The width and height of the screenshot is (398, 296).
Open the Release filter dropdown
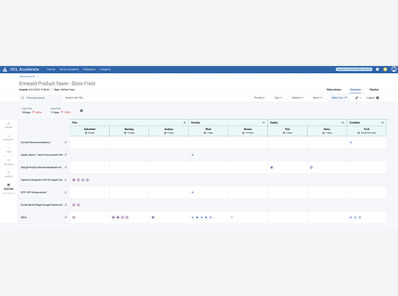[x=298, y=98]
